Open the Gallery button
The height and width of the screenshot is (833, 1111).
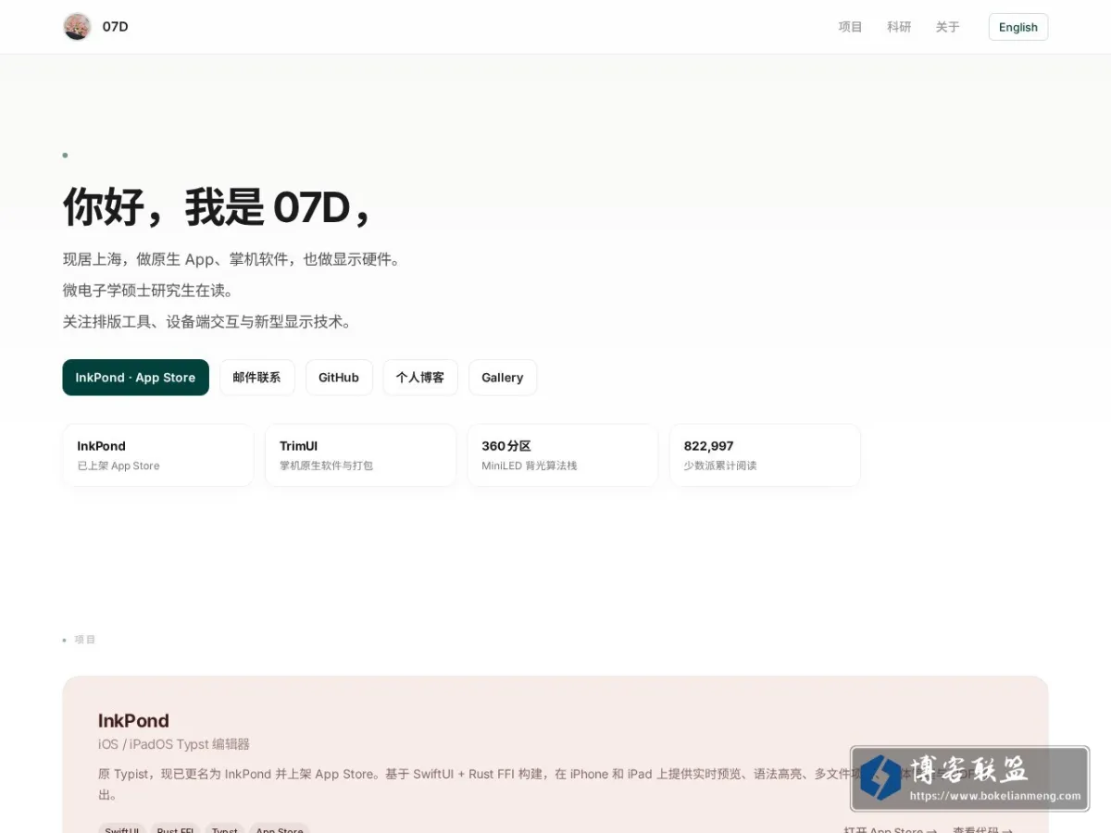click(503, 378)
